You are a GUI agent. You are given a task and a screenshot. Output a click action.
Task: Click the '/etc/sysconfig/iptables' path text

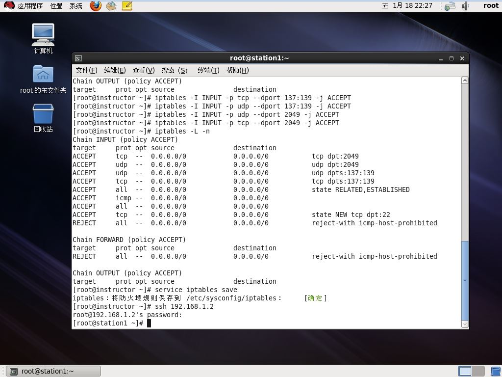[231, 298]
